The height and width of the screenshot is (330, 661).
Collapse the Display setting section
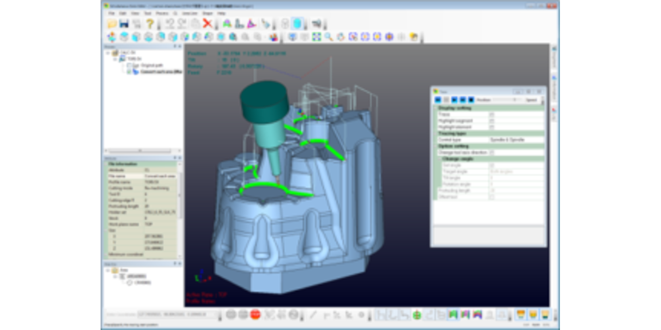tap(435, 108)
